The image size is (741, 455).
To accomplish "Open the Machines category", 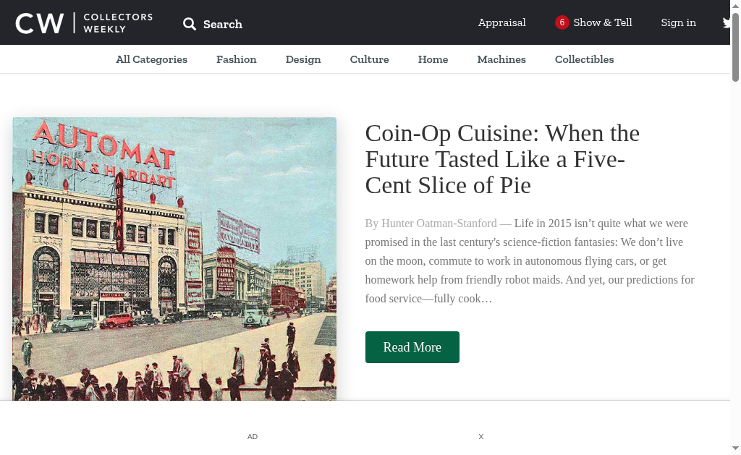I will coord(501,59).
